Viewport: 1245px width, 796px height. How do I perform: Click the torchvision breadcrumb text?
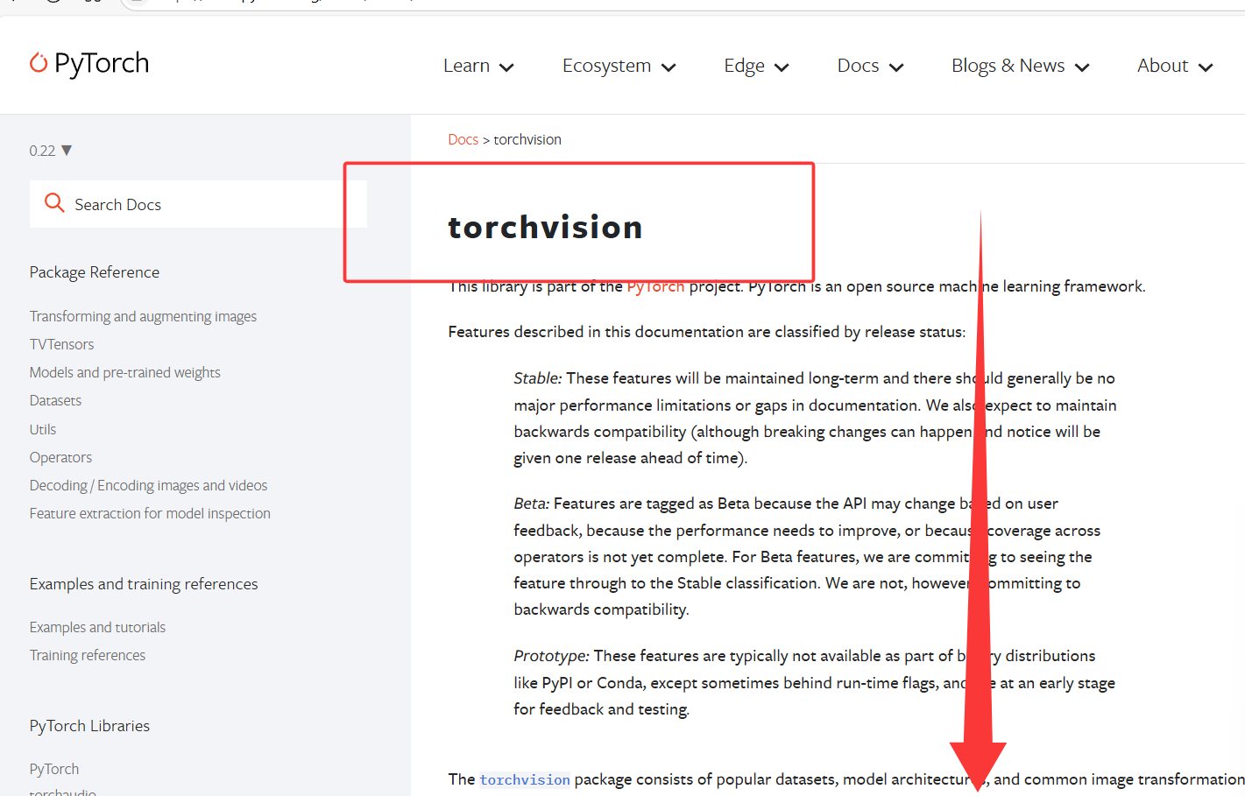click(x=527, y=139)
